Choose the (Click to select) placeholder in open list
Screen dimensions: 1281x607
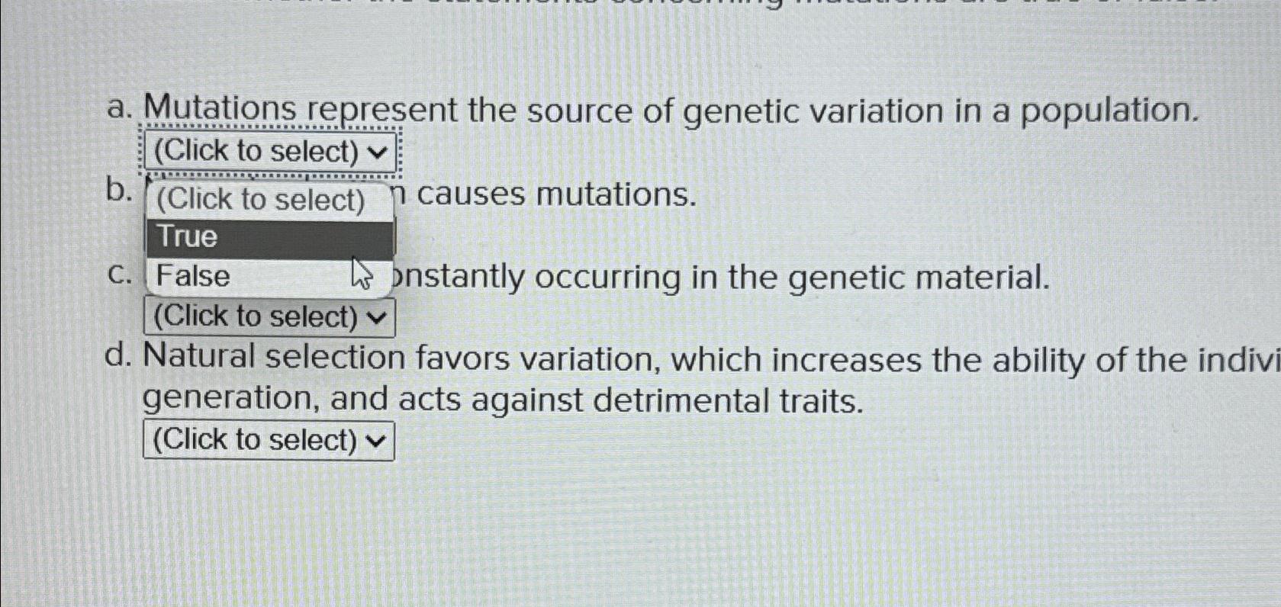(x=263, y=200)
